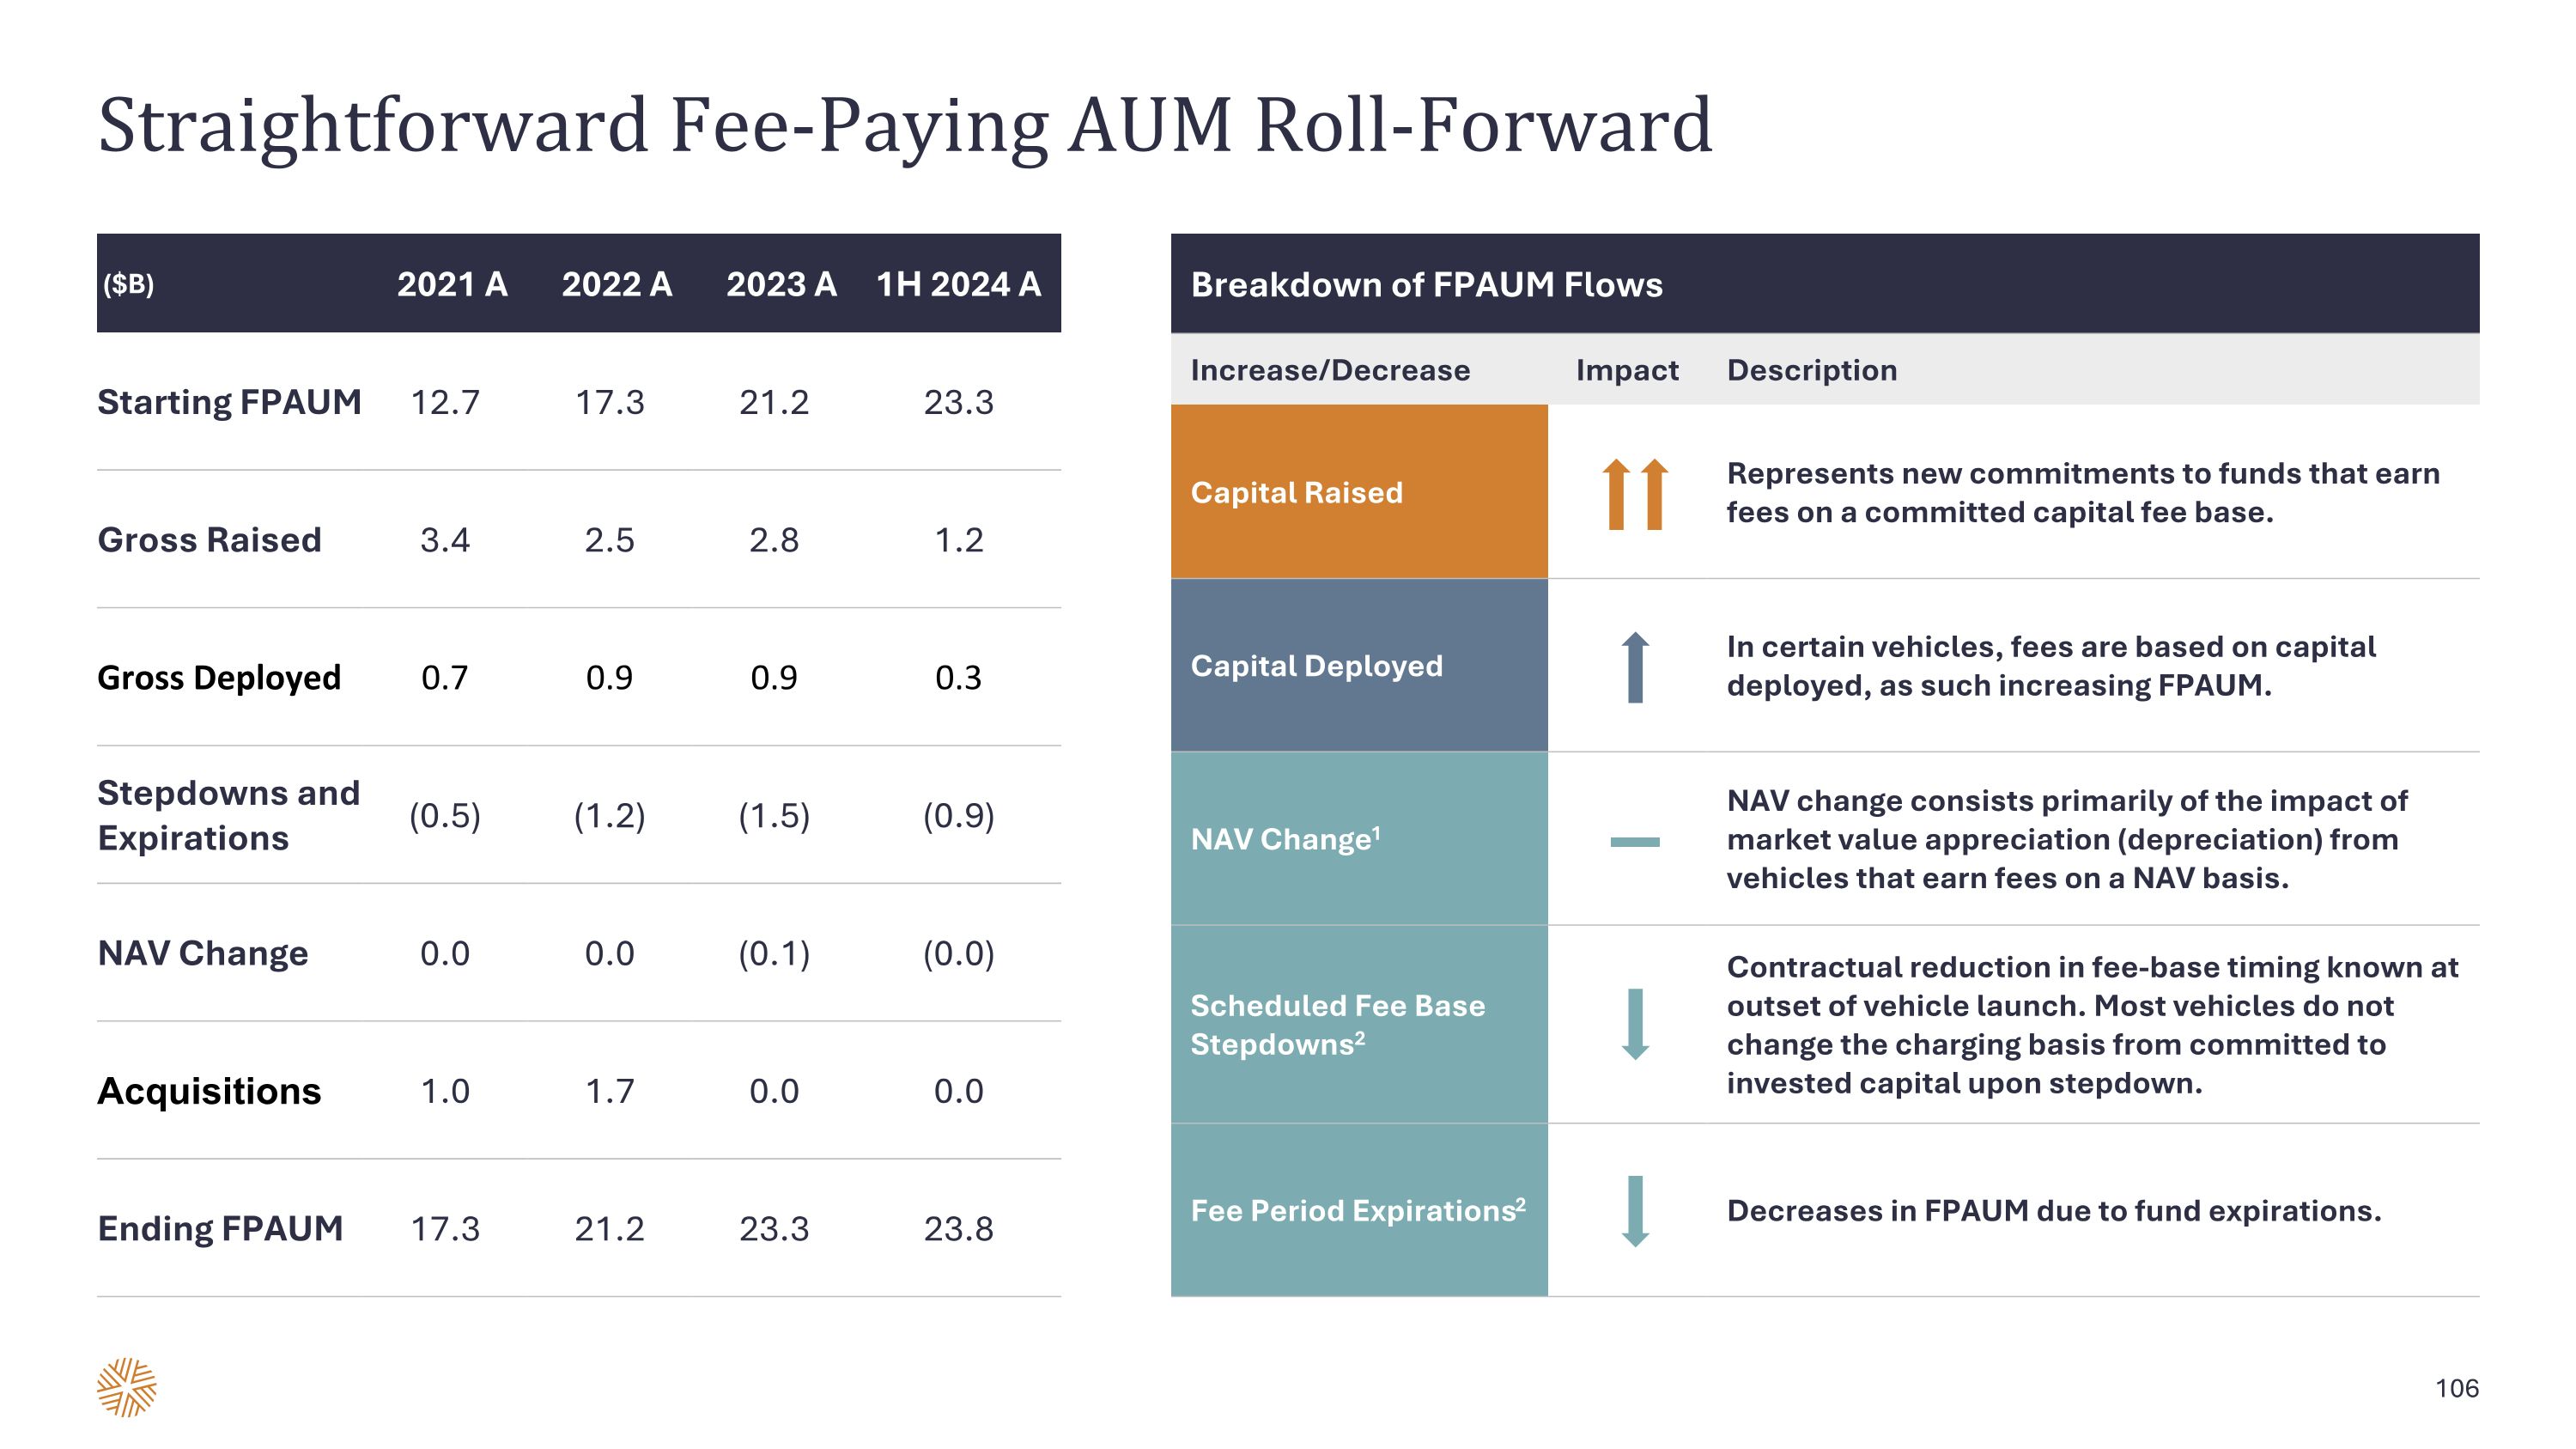Click the Description column heading
This screenshot has width=2576, height=1449.
click(x=1811, y=370)
